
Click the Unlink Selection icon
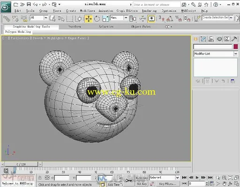(x=15, y=18)
